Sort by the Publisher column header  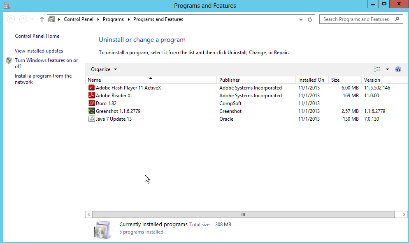pyautogui.click(x=256, y=80)
